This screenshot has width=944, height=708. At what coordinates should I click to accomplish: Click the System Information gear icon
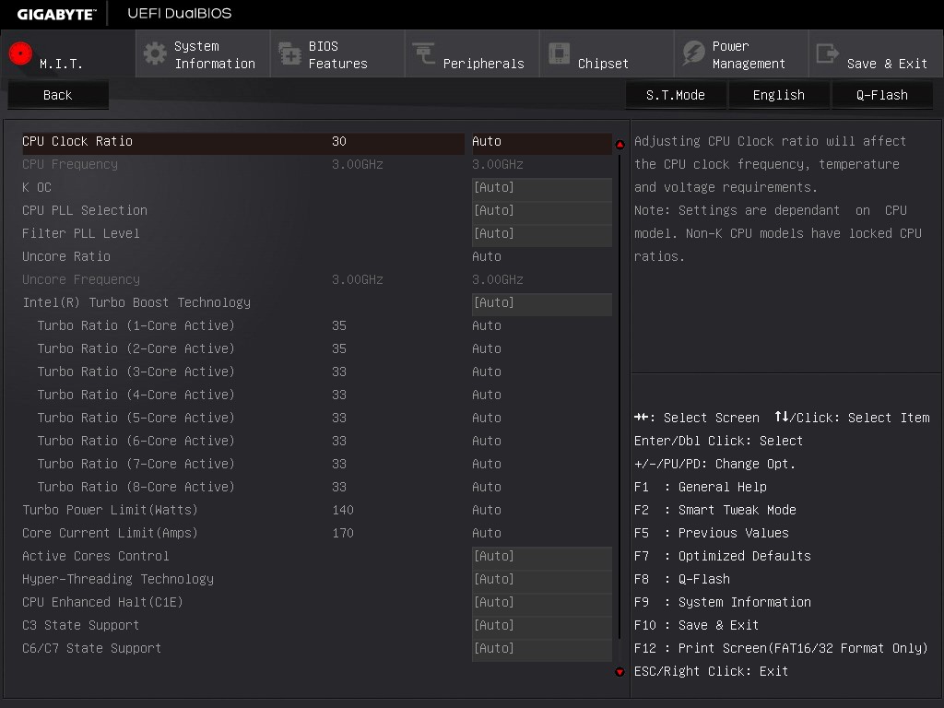[155, 53]
